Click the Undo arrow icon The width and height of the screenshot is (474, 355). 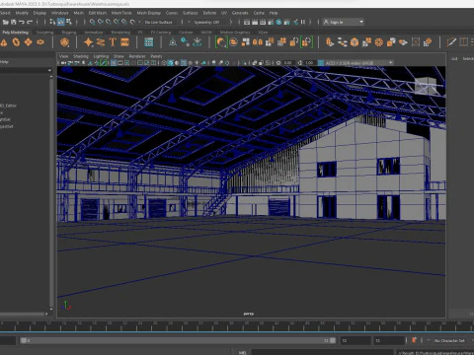pyautogui.click(x=22, y=22)
